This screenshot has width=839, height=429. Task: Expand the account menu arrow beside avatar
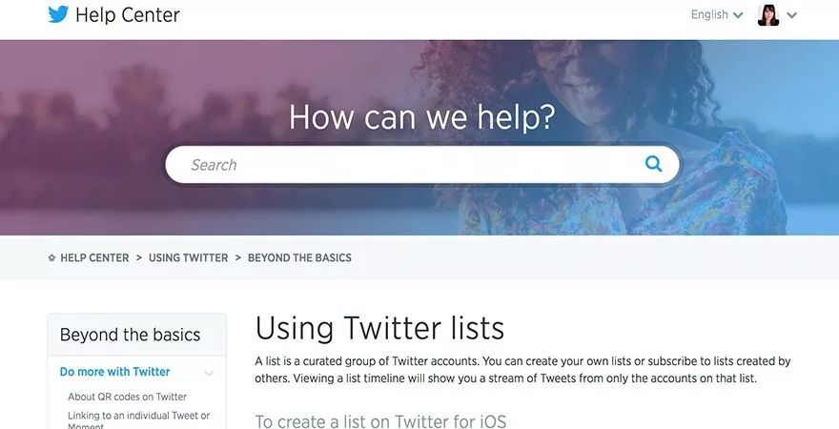coord(792,15)
